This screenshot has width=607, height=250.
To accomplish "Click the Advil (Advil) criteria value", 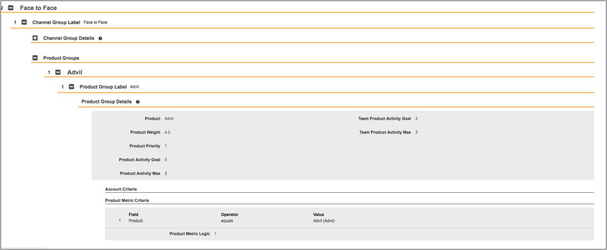I will point(323,220).
